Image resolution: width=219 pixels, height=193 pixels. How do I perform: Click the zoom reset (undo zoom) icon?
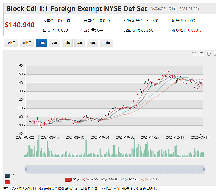201,54
